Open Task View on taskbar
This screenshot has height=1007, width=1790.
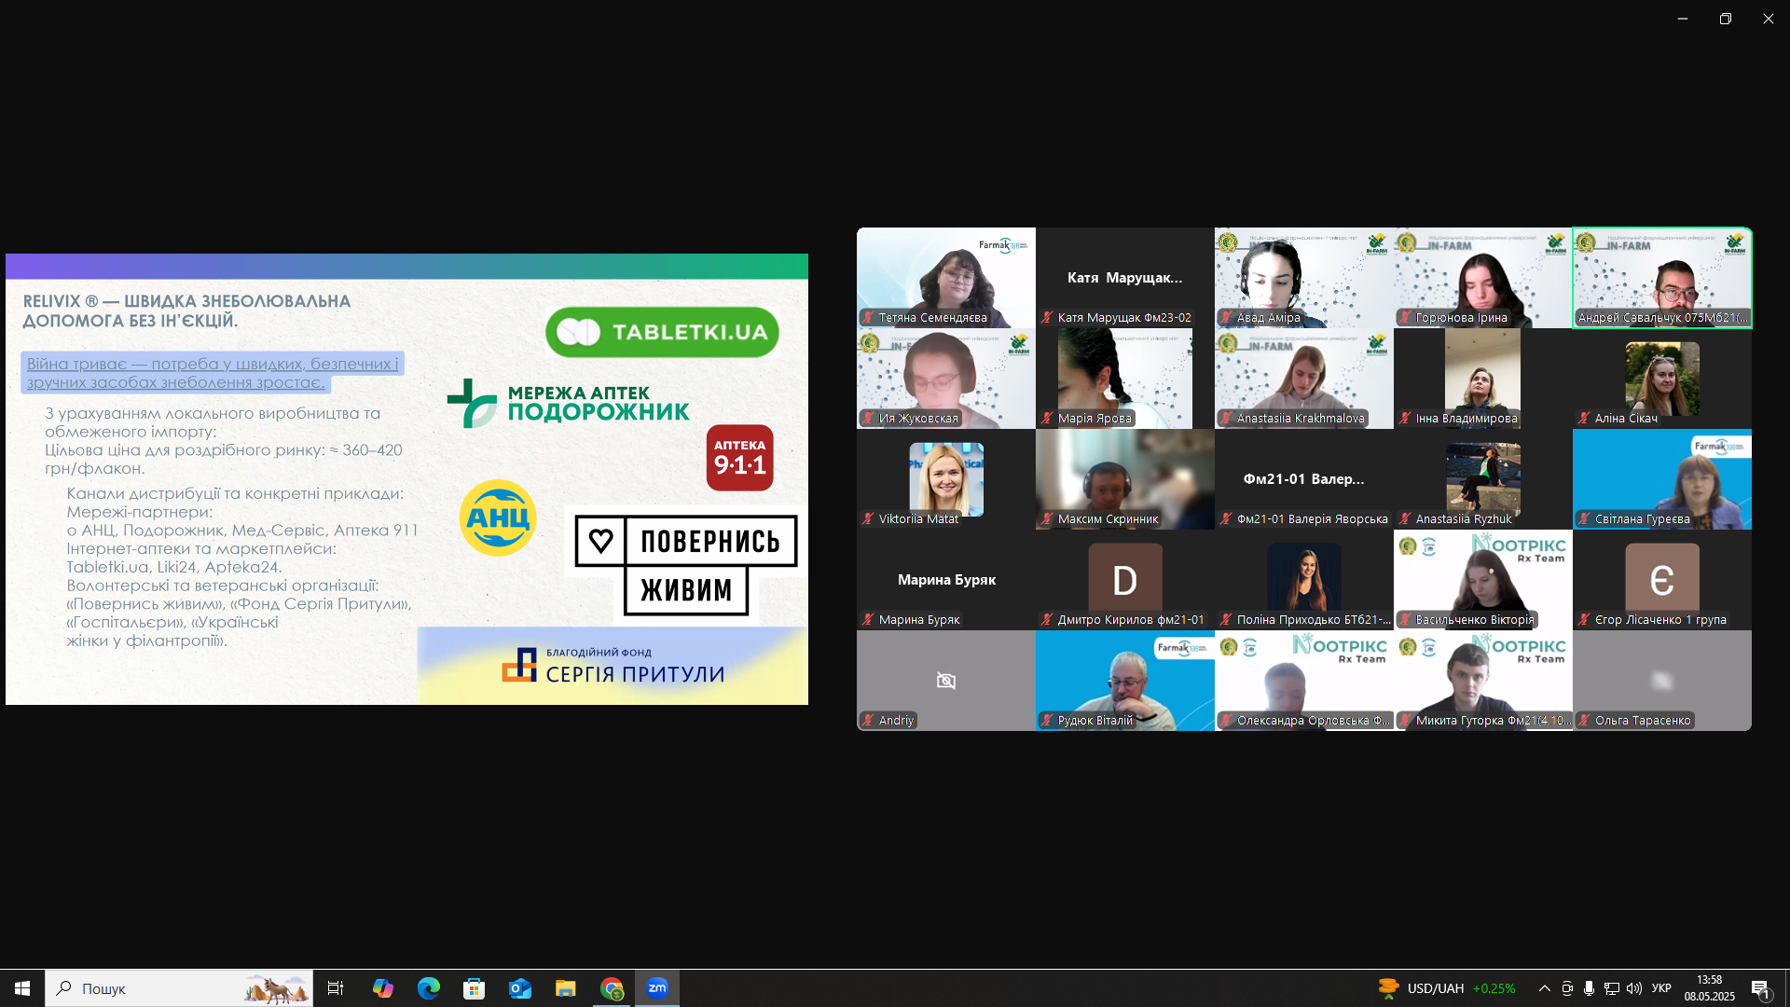coord(336,988)
